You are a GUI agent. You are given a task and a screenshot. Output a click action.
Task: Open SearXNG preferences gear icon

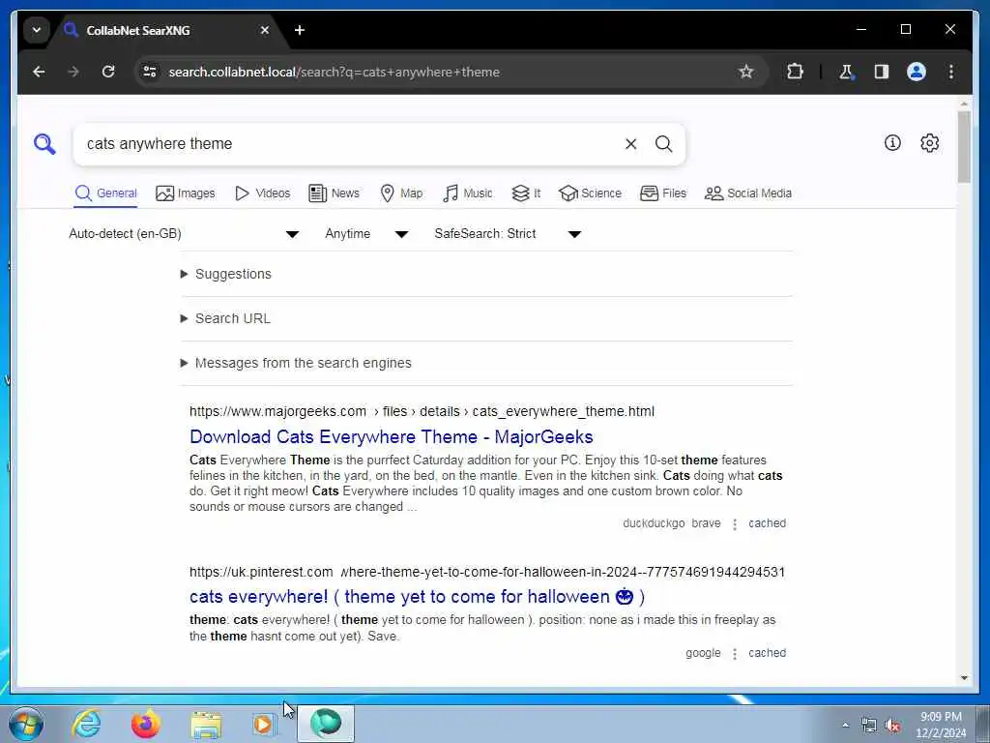click(929, 143)
